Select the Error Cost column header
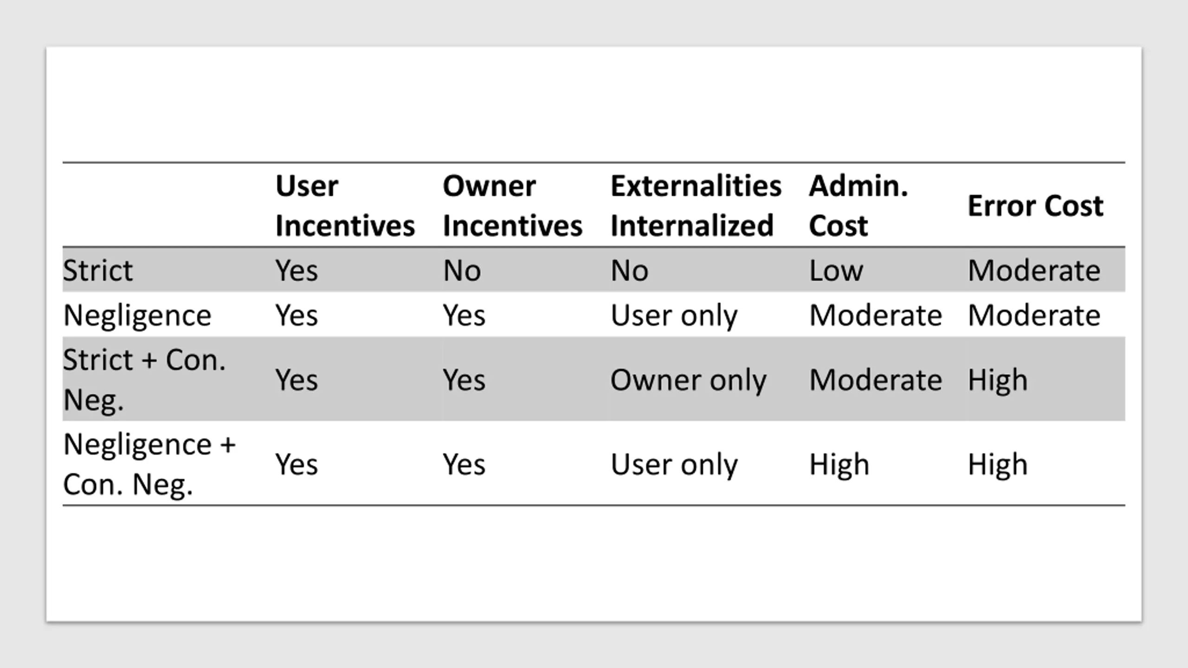Viewport: 1188px width, 668px height. [x=1035, y=206]
